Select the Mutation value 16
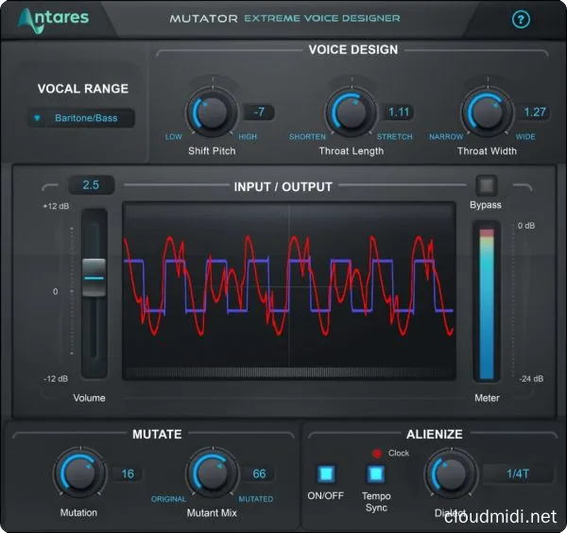Viewport: 567px width, 533px height. 128,473
